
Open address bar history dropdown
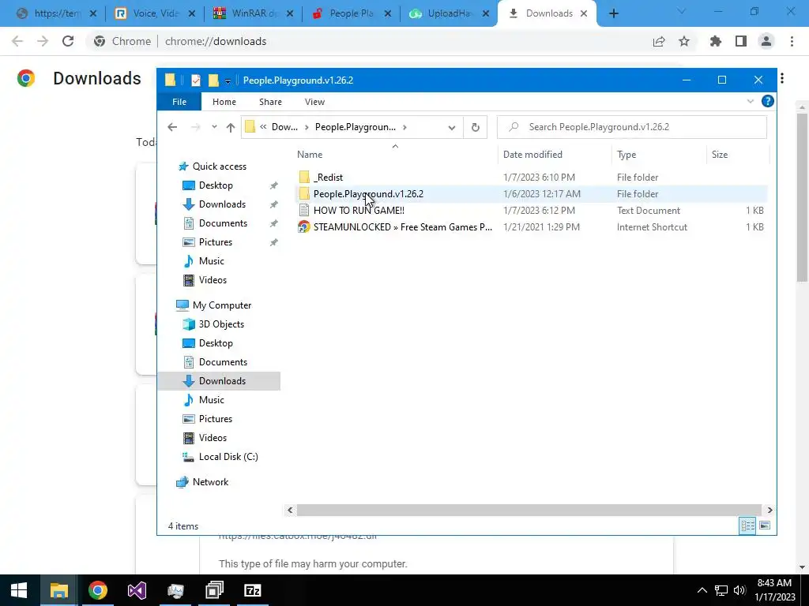[452, 127]
